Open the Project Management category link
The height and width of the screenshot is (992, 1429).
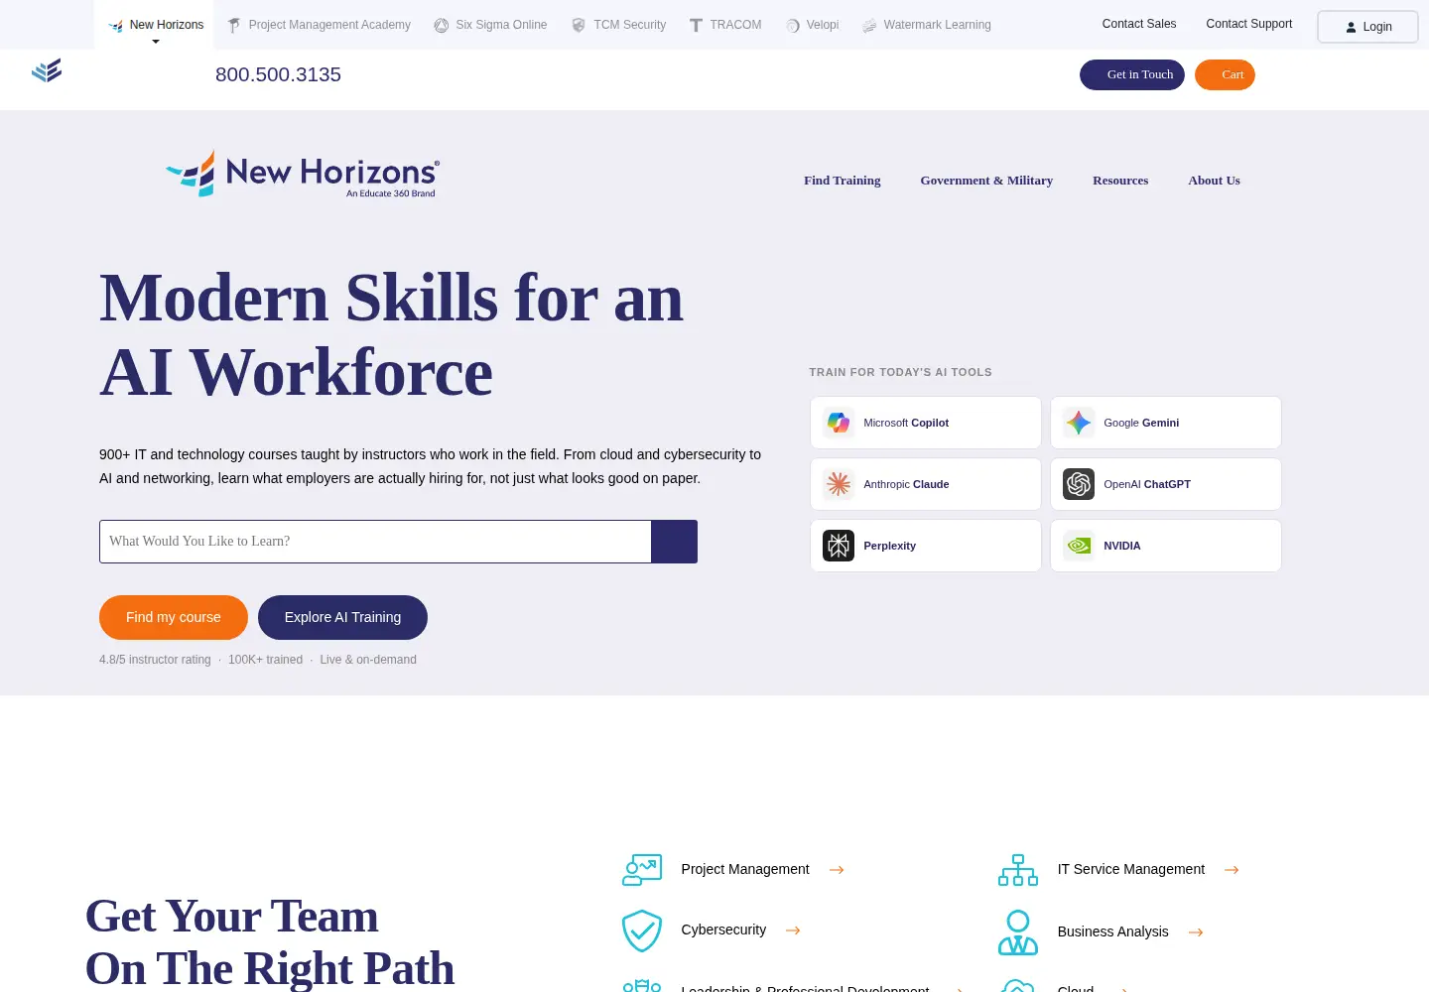tap(745, 869)
